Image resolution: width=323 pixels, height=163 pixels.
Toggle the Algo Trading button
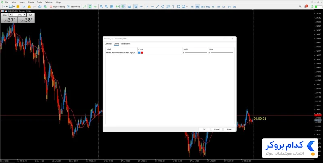pyautogui.click(x=57, y=6)
